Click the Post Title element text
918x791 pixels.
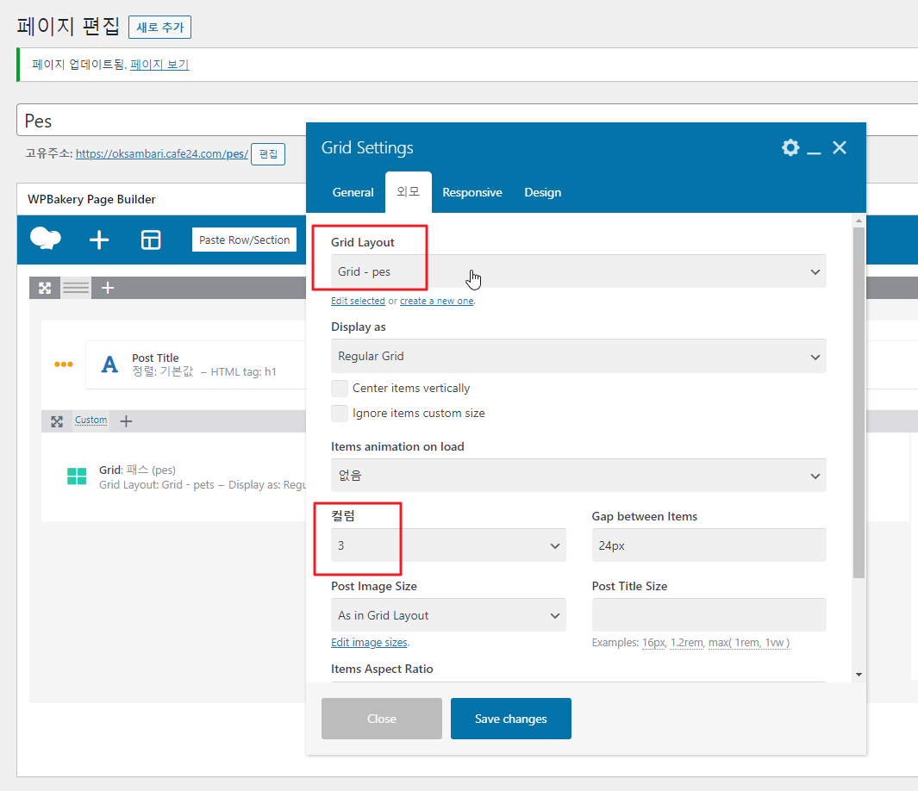click(x=155, y=358)
